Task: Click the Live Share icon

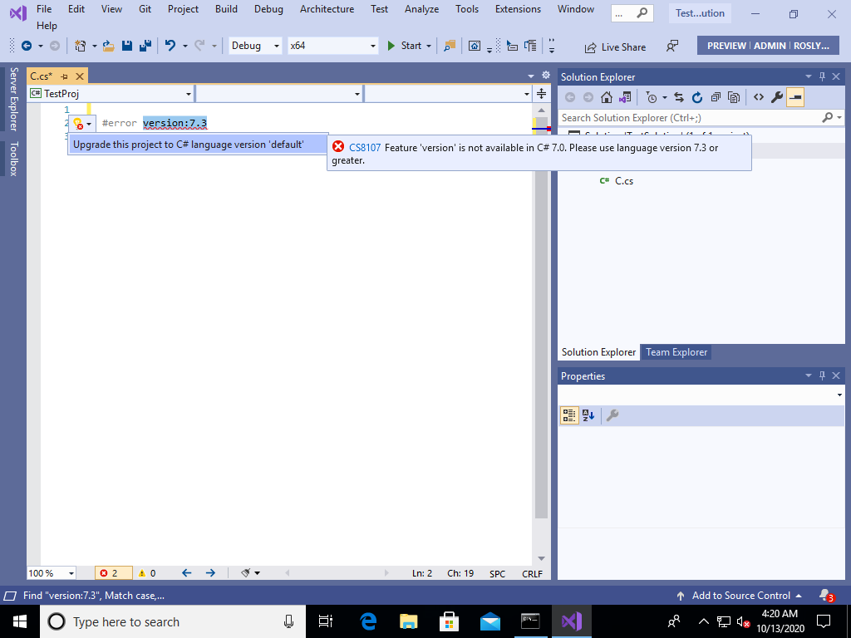Action: 590,47
